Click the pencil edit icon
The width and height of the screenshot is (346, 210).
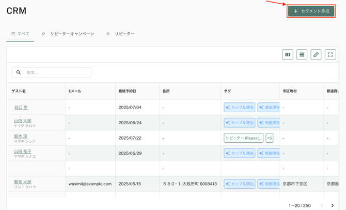click(x=316, y=55)
